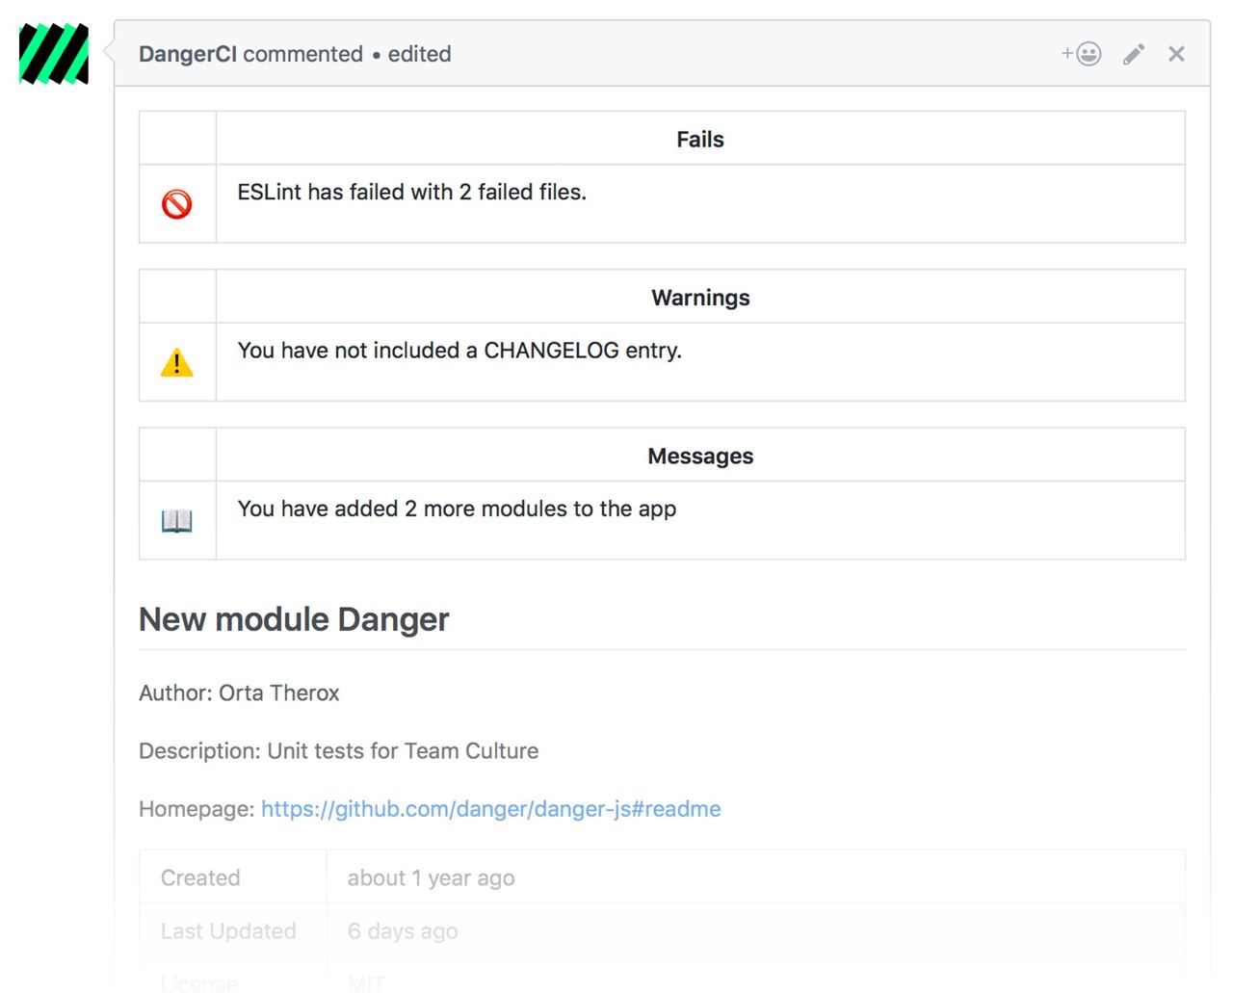Click the edited indicator in the header
This screenshot has width=1233, height=993.
419,54
